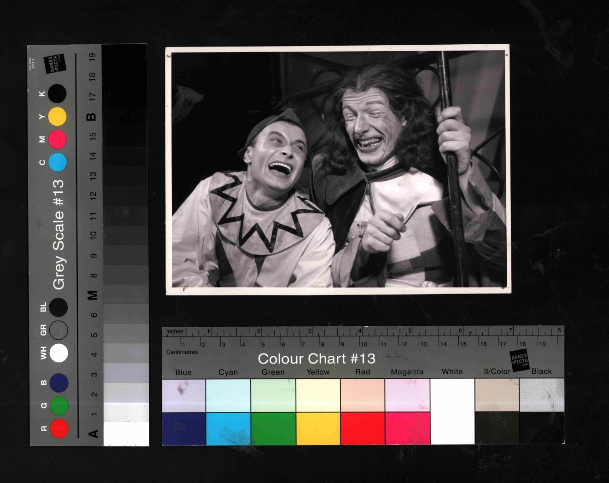Click the "Grey Scale #13" vertical title

coord(59,235)
